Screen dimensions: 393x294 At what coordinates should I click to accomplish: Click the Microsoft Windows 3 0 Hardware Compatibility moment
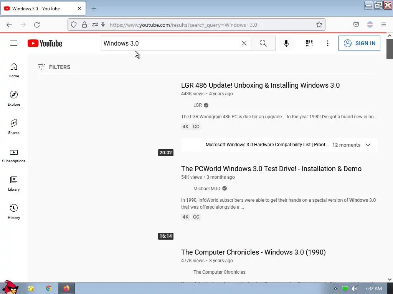point(267,145)
